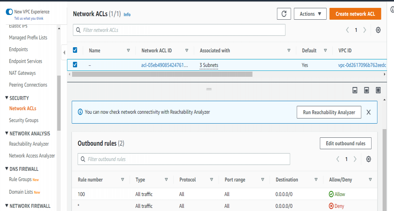Open Endpoints in sidebar

coord(19,50)
